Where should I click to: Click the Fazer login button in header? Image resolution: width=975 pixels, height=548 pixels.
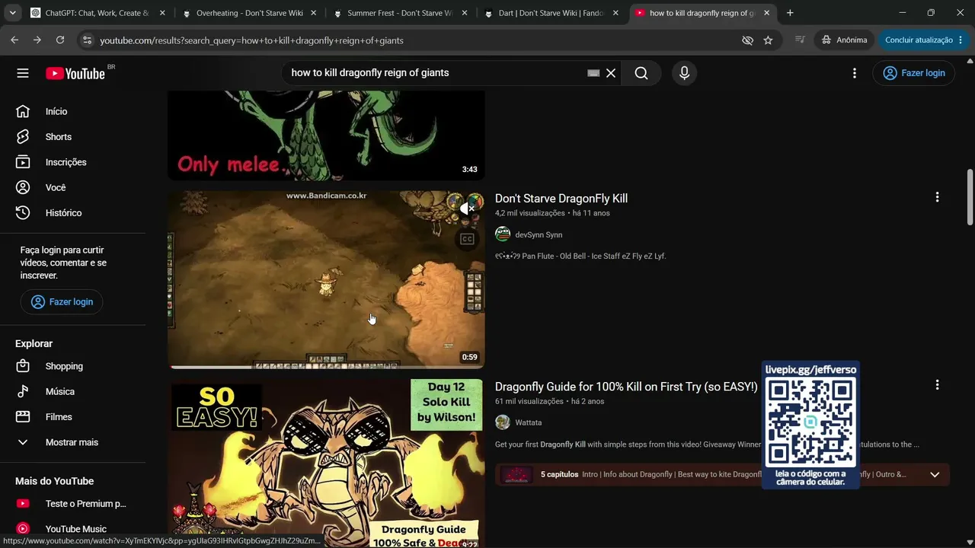coord(913,73)
